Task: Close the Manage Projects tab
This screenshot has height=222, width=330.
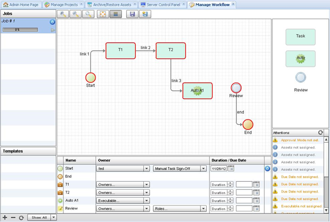Action: pos(81,4)
